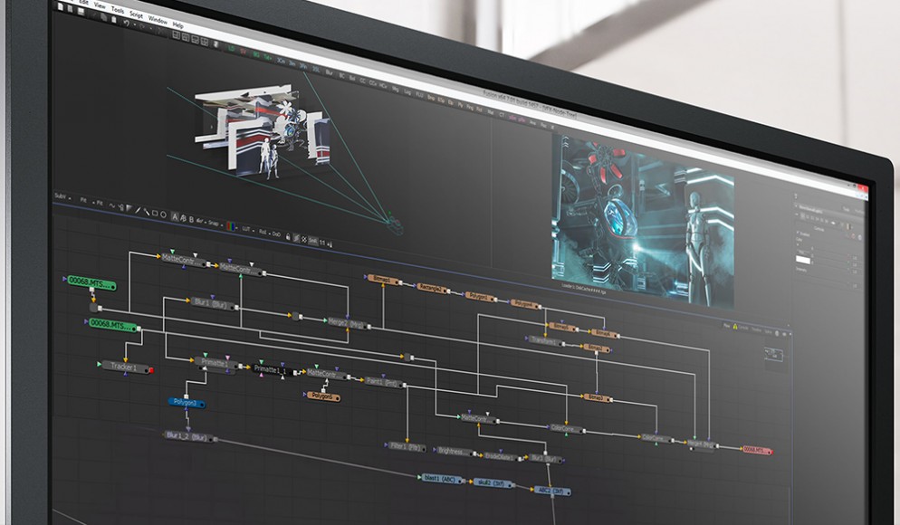900x525 pixels.
Task: Select the orange Rectangle2 node
Action: click(432, 288)
